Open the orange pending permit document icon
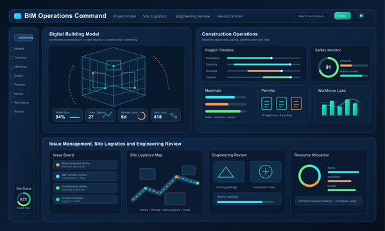 (296, 103)
